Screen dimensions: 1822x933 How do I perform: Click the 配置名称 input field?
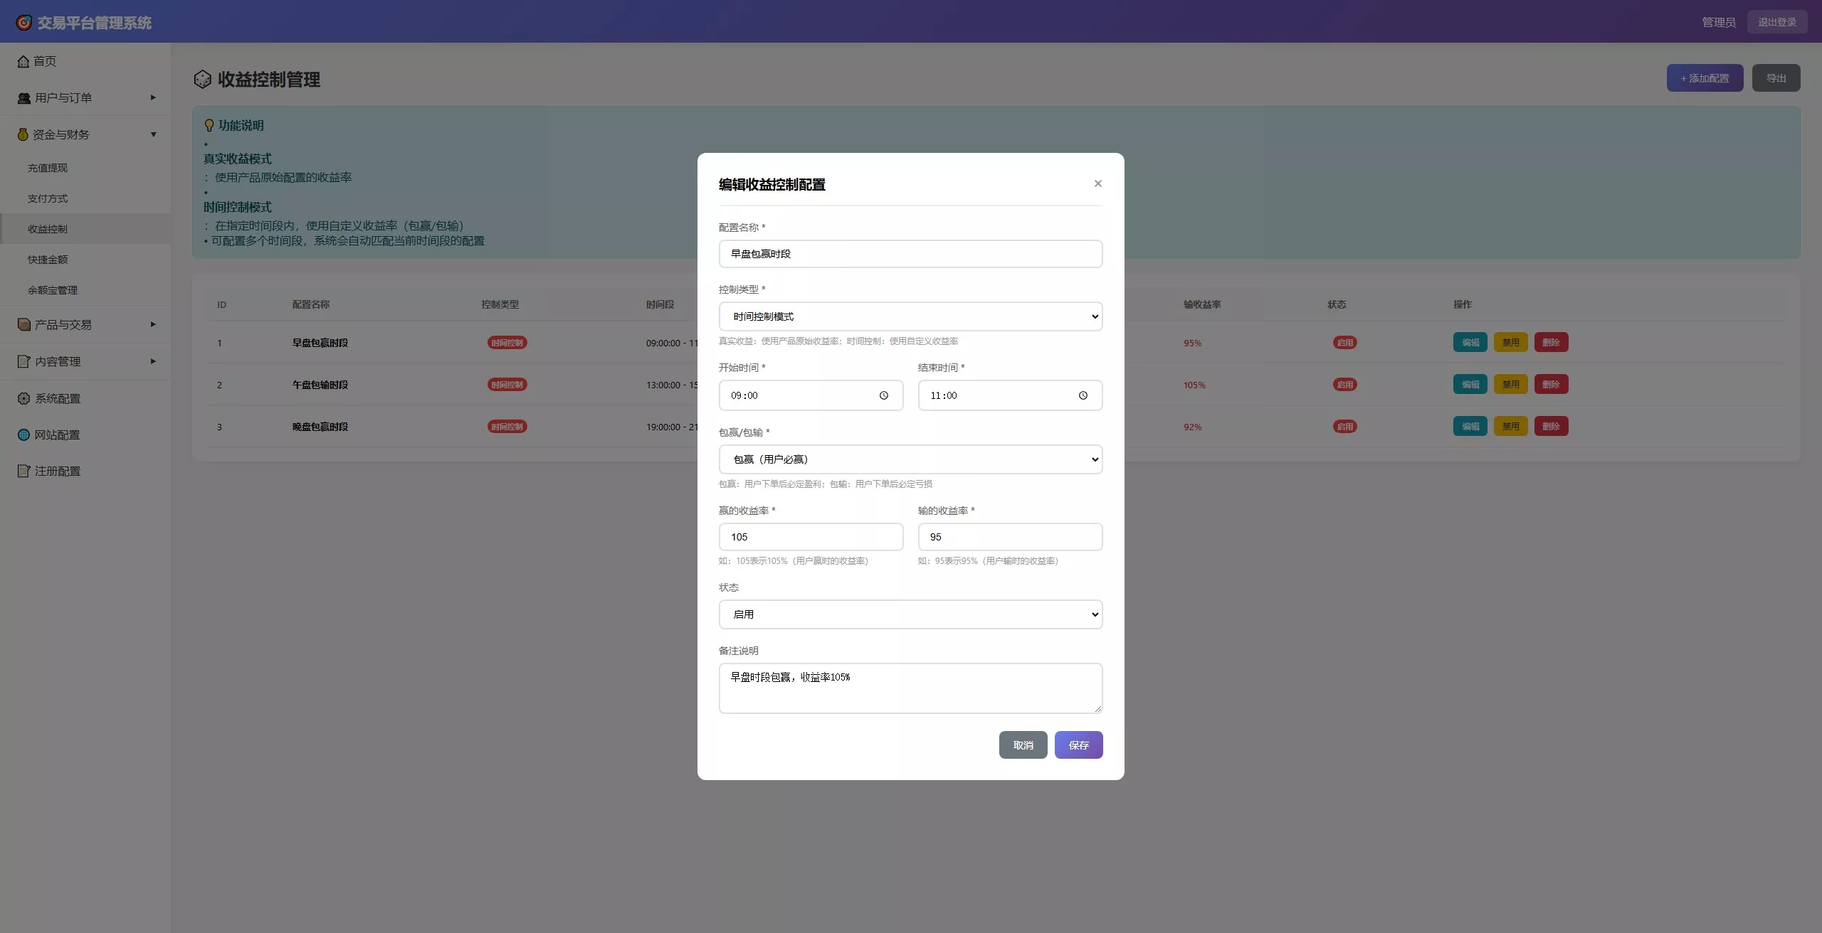coord(910,254)
